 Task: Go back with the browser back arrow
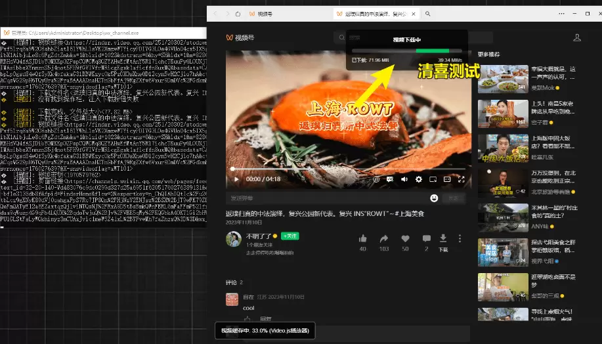215,14
